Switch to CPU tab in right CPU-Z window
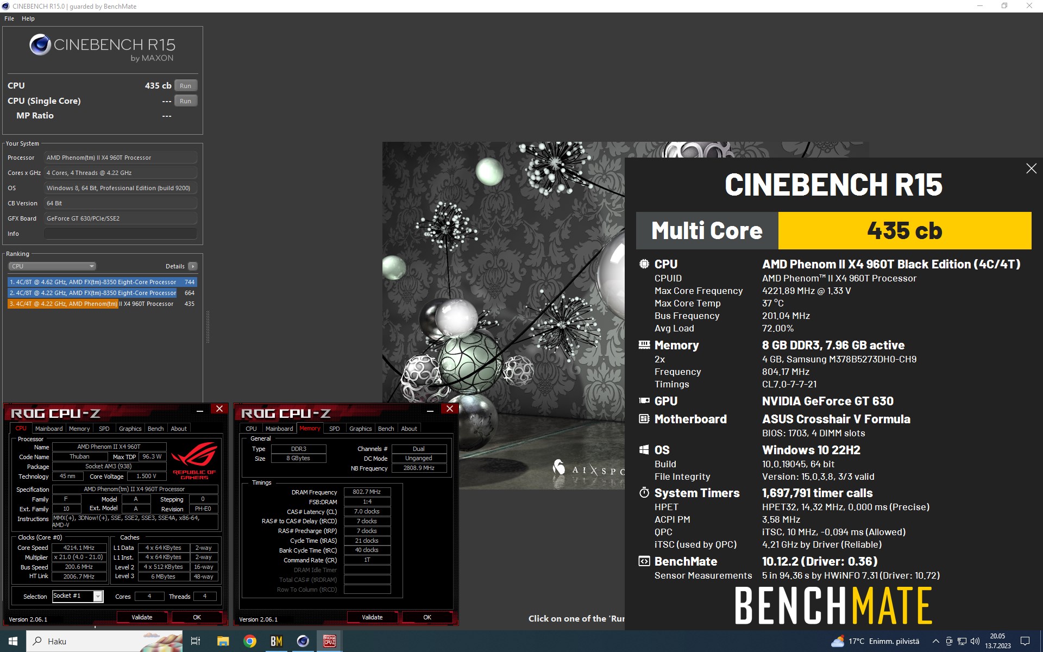The image size is (1043, 652). tap(251, 429)
